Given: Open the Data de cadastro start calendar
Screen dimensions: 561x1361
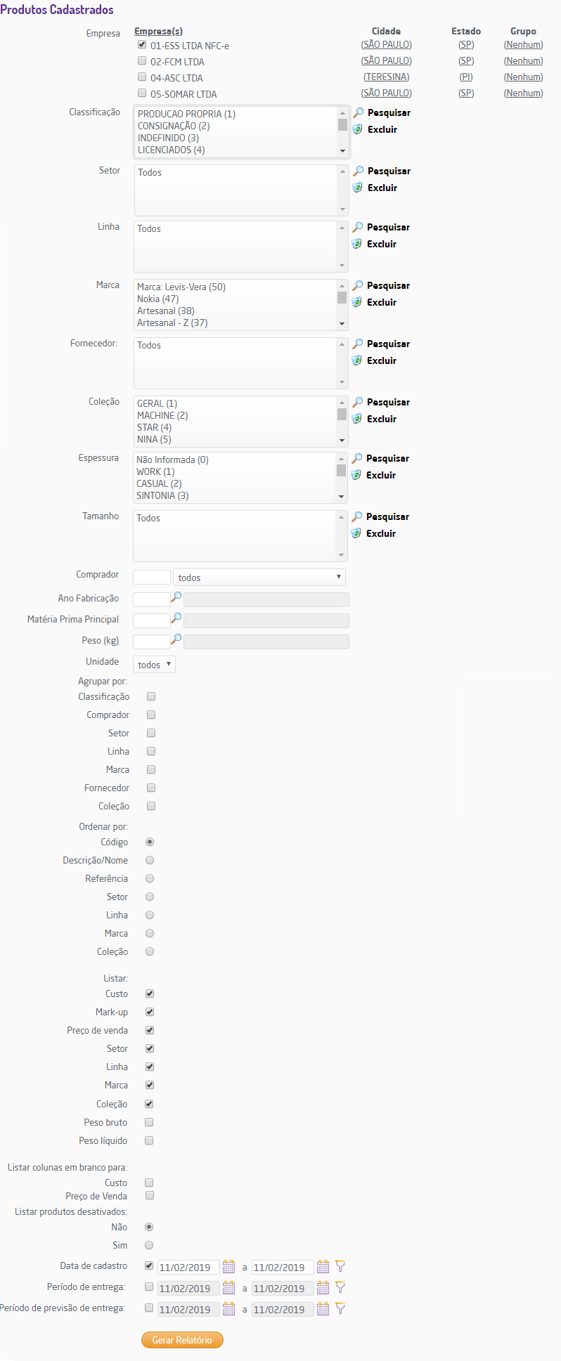Looking at the screenshot, I should (x=228, y=1267).
